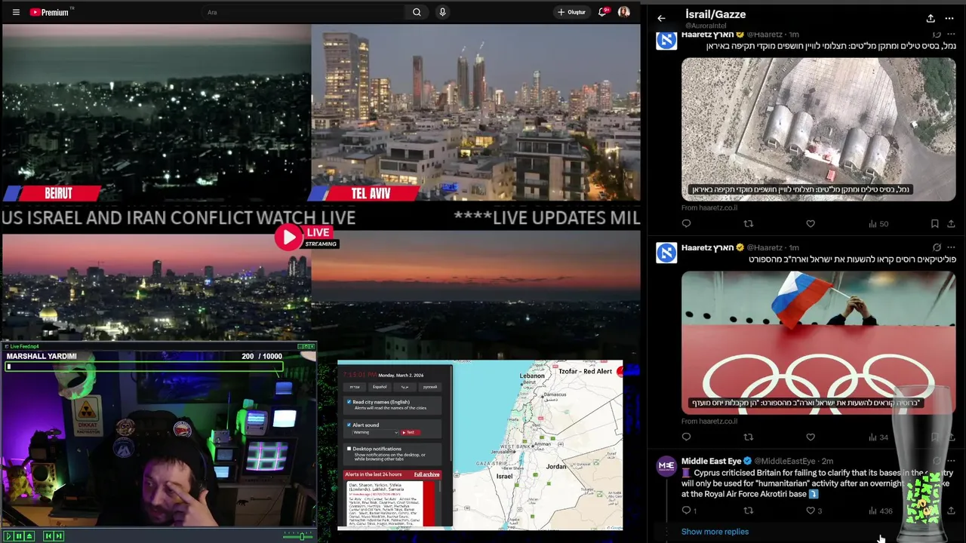The width and height of the screenshot is (966, 543).
Task: Like the Haaretz satellite image post
Action: point(811,224)
